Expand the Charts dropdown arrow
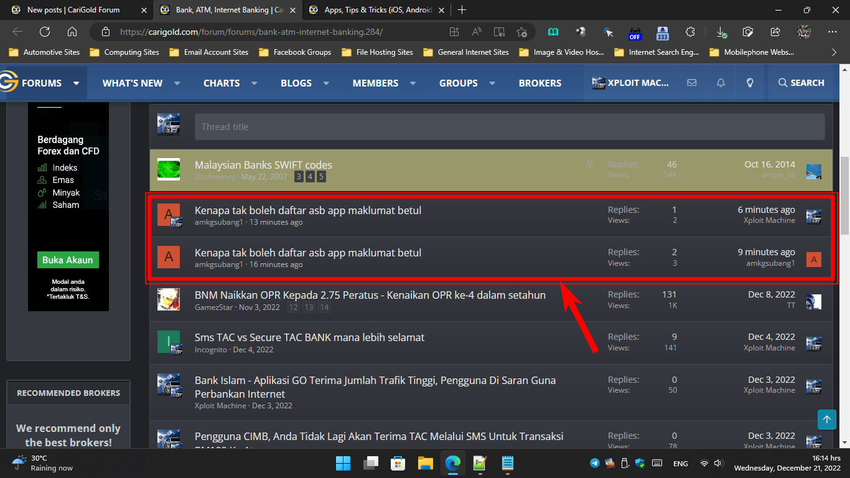The height and width of the screenshot is (478, 850). [254, 83]
